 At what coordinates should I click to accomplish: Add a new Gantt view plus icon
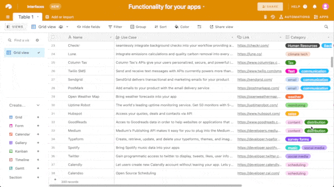tap(38, 168)
